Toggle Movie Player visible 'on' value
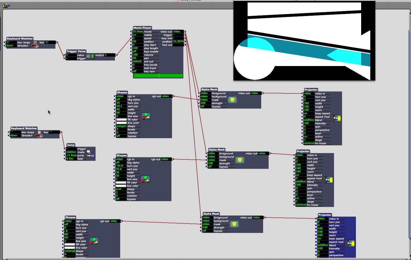The width and height of the screenshot is (411, 260). coord(138,35)
